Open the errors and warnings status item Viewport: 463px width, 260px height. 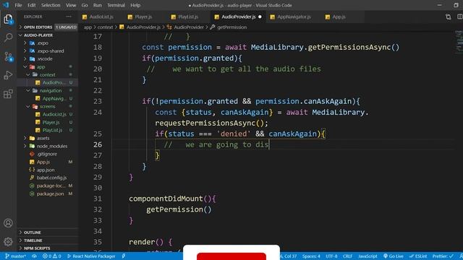click(x=51, y=256)
